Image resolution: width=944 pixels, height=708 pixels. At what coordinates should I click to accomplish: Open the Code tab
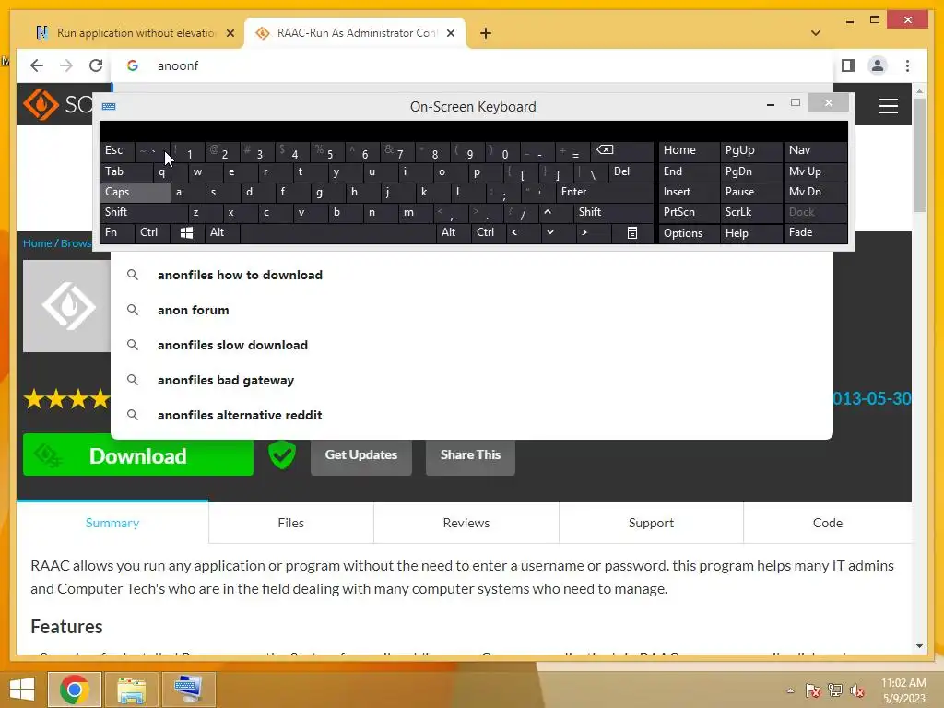coord(827,523)
